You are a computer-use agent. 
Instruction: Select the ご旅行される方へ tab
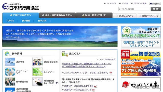tap(20, 15)
